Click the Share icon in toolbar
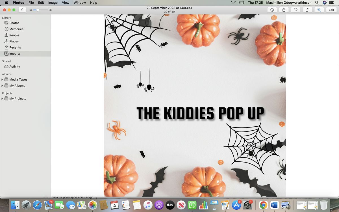The height and width of the screenshot is (212, 339). (x=284, y=10)
